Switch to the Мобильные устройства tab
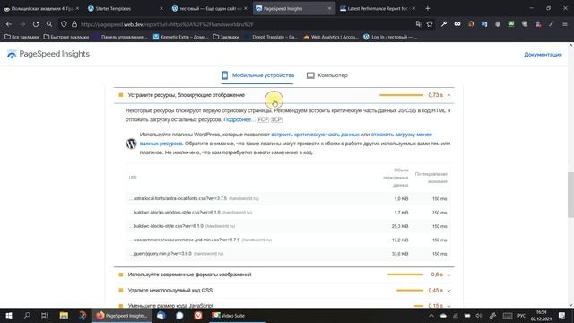The width and height of the screenshot is (574, 323). pos(257,75)
